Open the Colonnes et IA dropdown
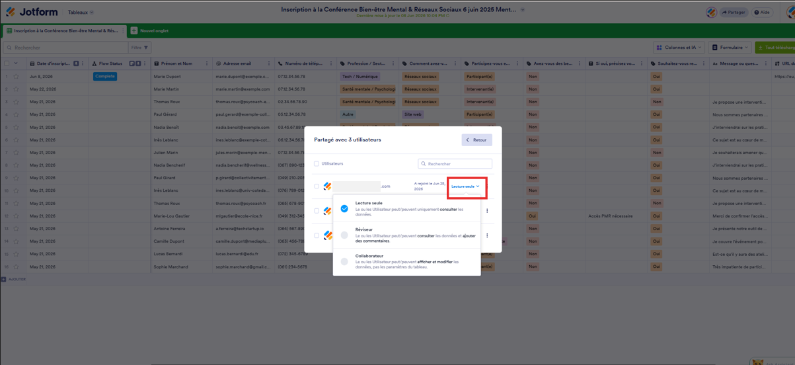 click(679, 48)
